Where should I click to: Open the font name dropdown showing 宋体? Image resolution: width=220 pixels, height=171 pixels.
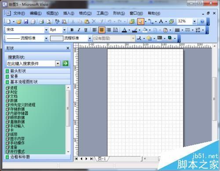click(x=46, y=30)
